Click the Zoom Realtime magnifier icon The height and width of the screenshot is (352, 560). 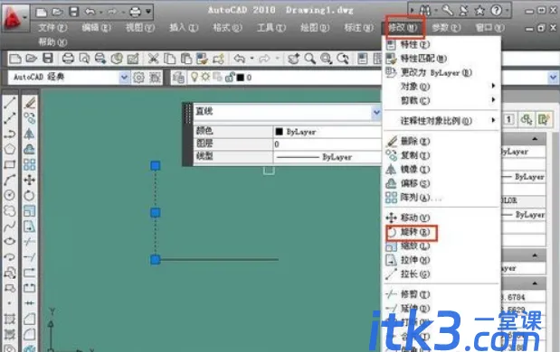(309, 58)
